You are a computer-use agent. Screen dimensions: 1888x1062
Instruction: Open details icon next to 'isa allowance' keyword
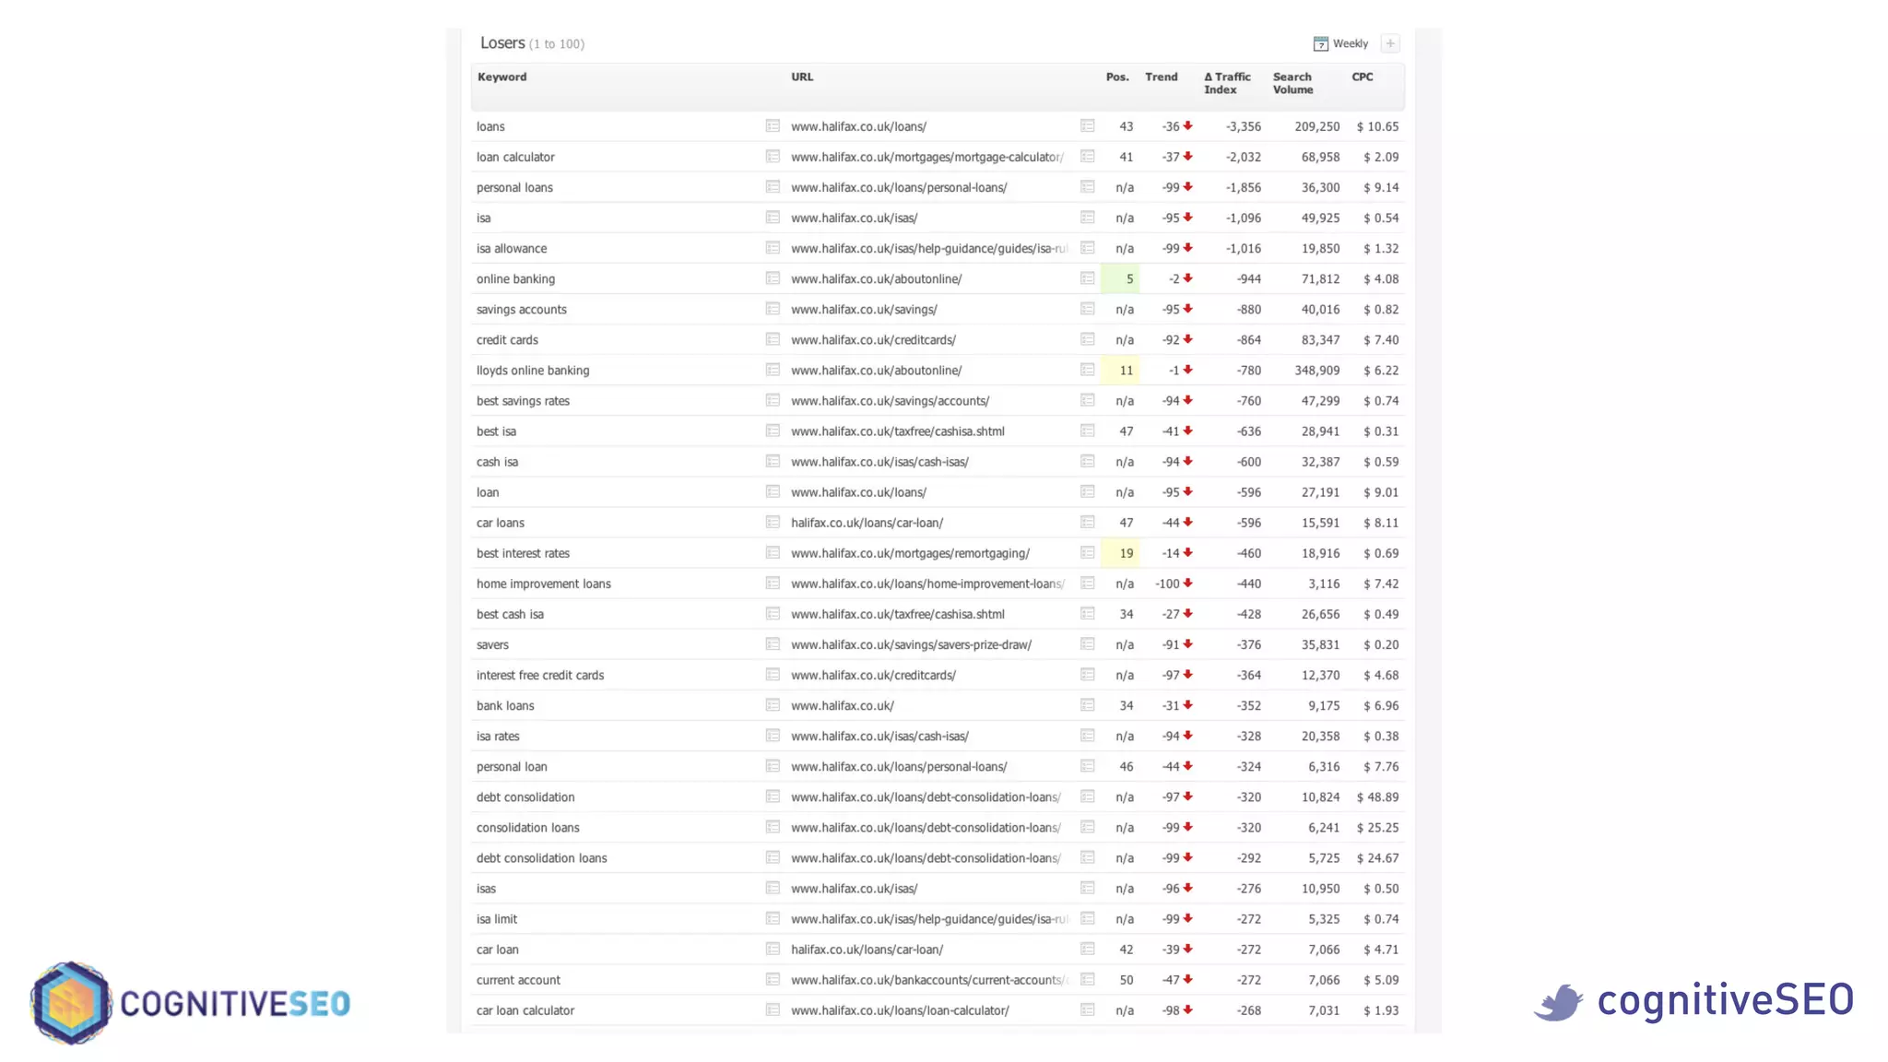[x=773, y=247]
